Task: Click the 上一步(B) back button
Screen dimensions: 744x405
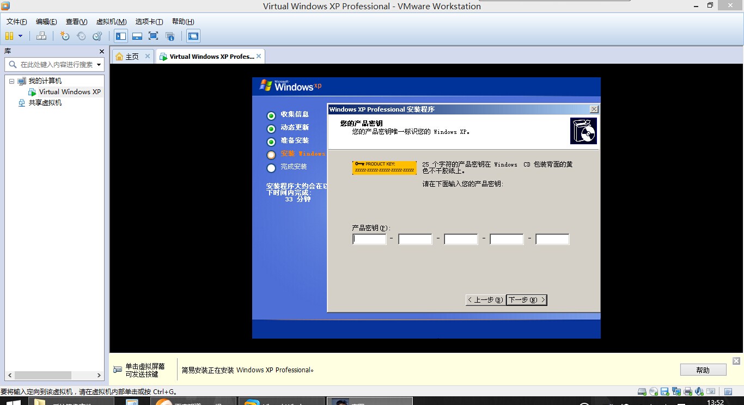Action: point(485,300)
